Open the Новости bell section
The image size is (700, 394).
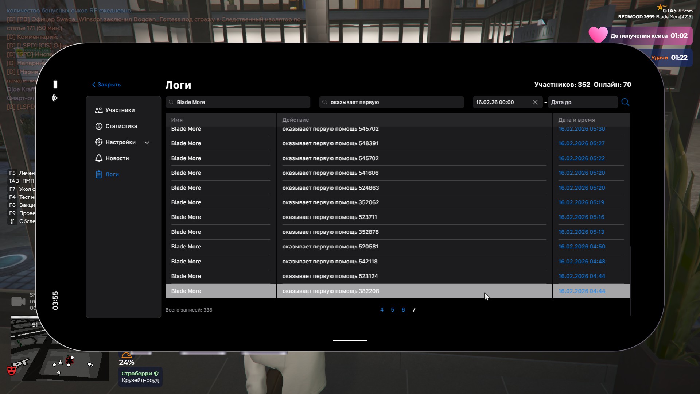coord(117,158)
